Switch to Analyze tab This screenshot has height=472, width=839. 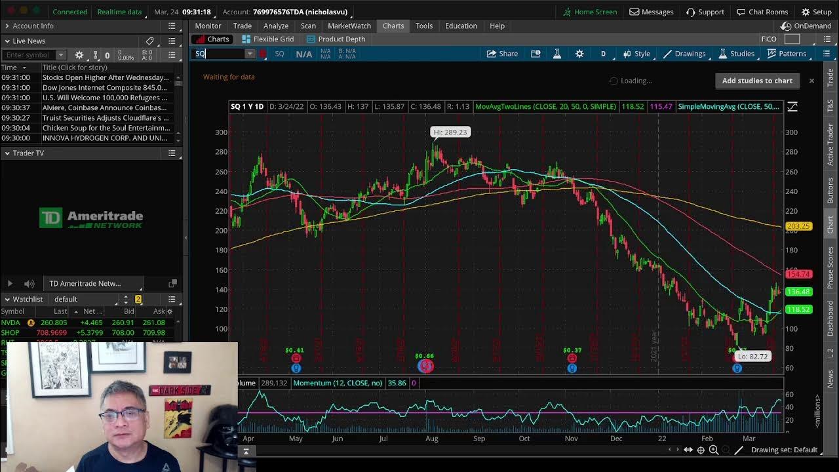coord(276,26)
